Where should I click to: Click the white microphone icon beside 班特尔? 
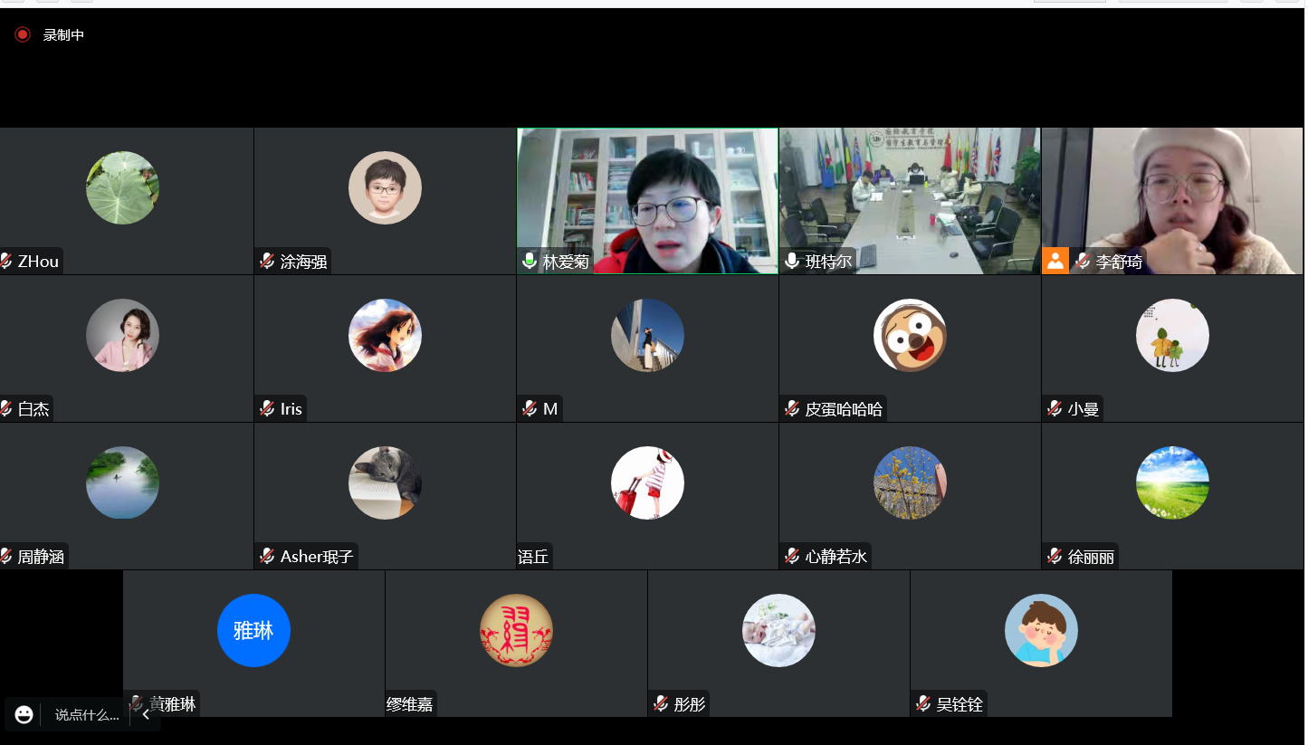click(x=792, y=262)
